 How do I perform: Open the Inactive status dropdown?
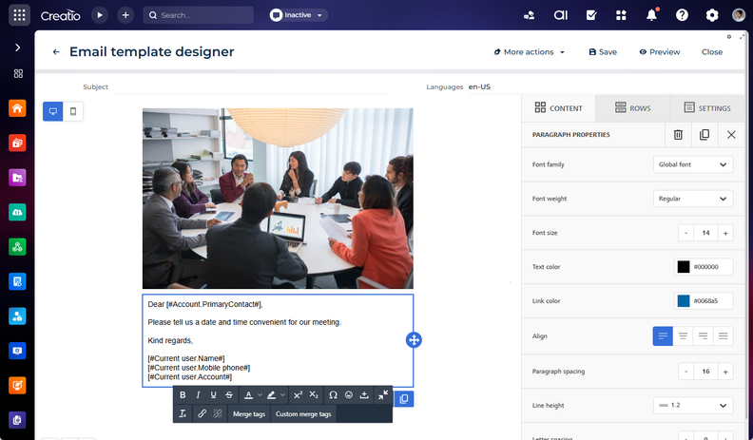click(299, 15)
